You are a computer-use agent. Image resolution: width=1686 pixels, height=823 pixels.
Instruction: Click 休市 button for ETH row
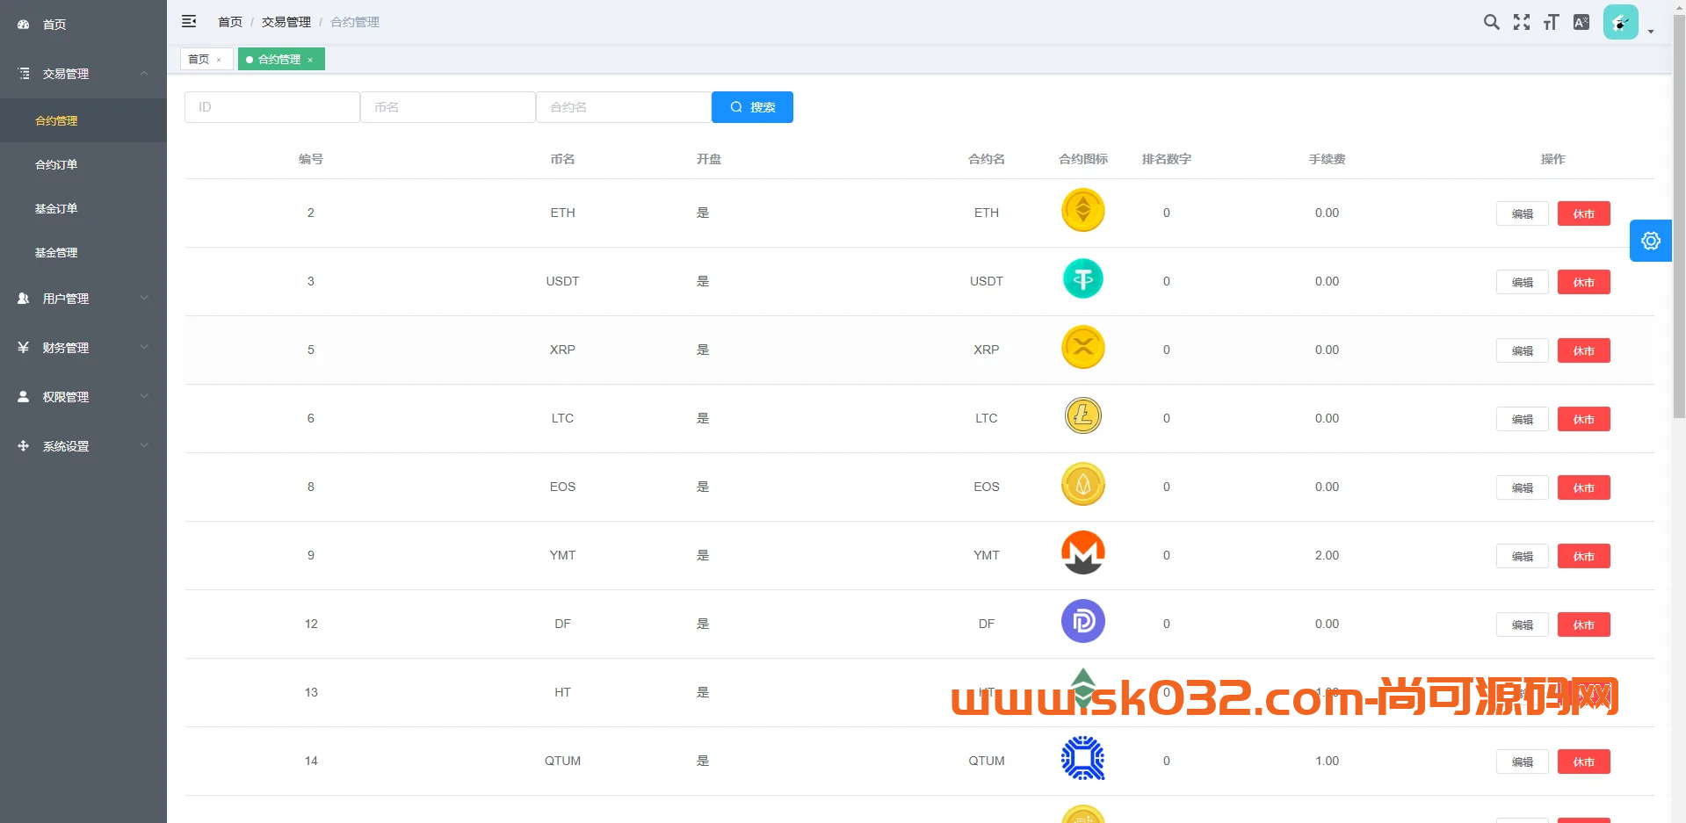point(1582,213)
